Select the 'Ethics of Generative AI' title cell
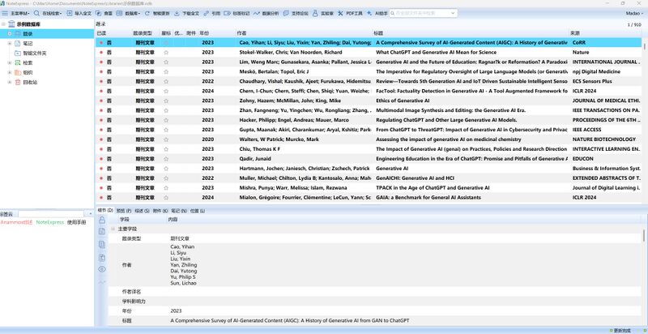Viewport: 648px width, 334px height. tap(403, 101)
